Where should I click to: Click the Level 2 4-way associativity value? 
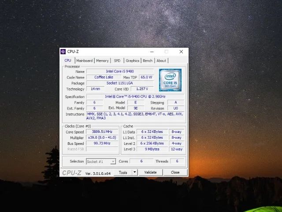[177, 143]
